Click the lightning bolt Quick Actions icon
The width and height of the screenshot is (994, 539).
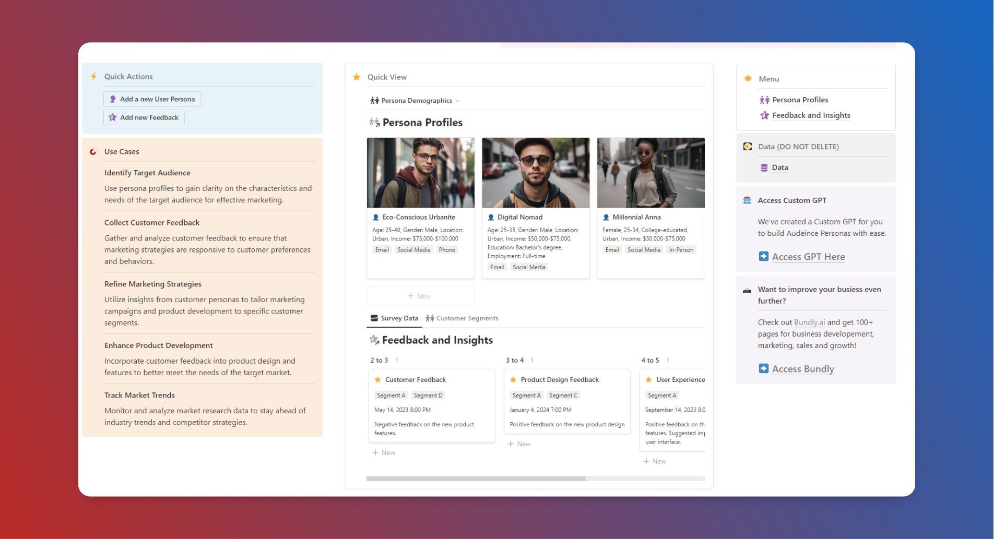click(93, 76)
